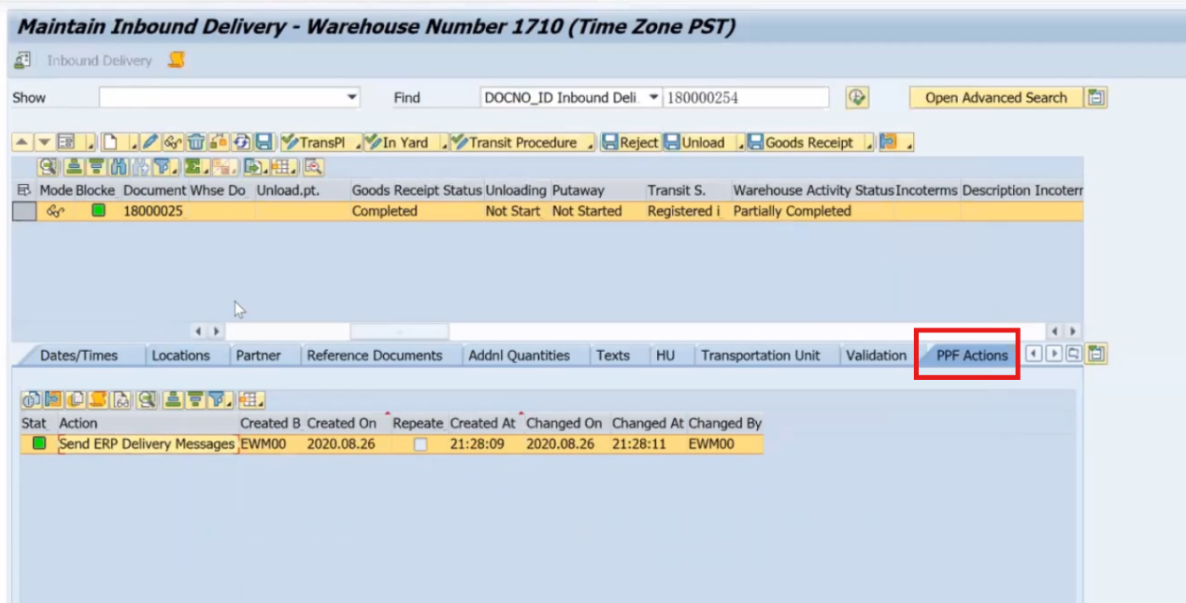This screenshot has height=603, width=1186.
Task: Open the Partner tab
Action: click(x=258, y=355)
